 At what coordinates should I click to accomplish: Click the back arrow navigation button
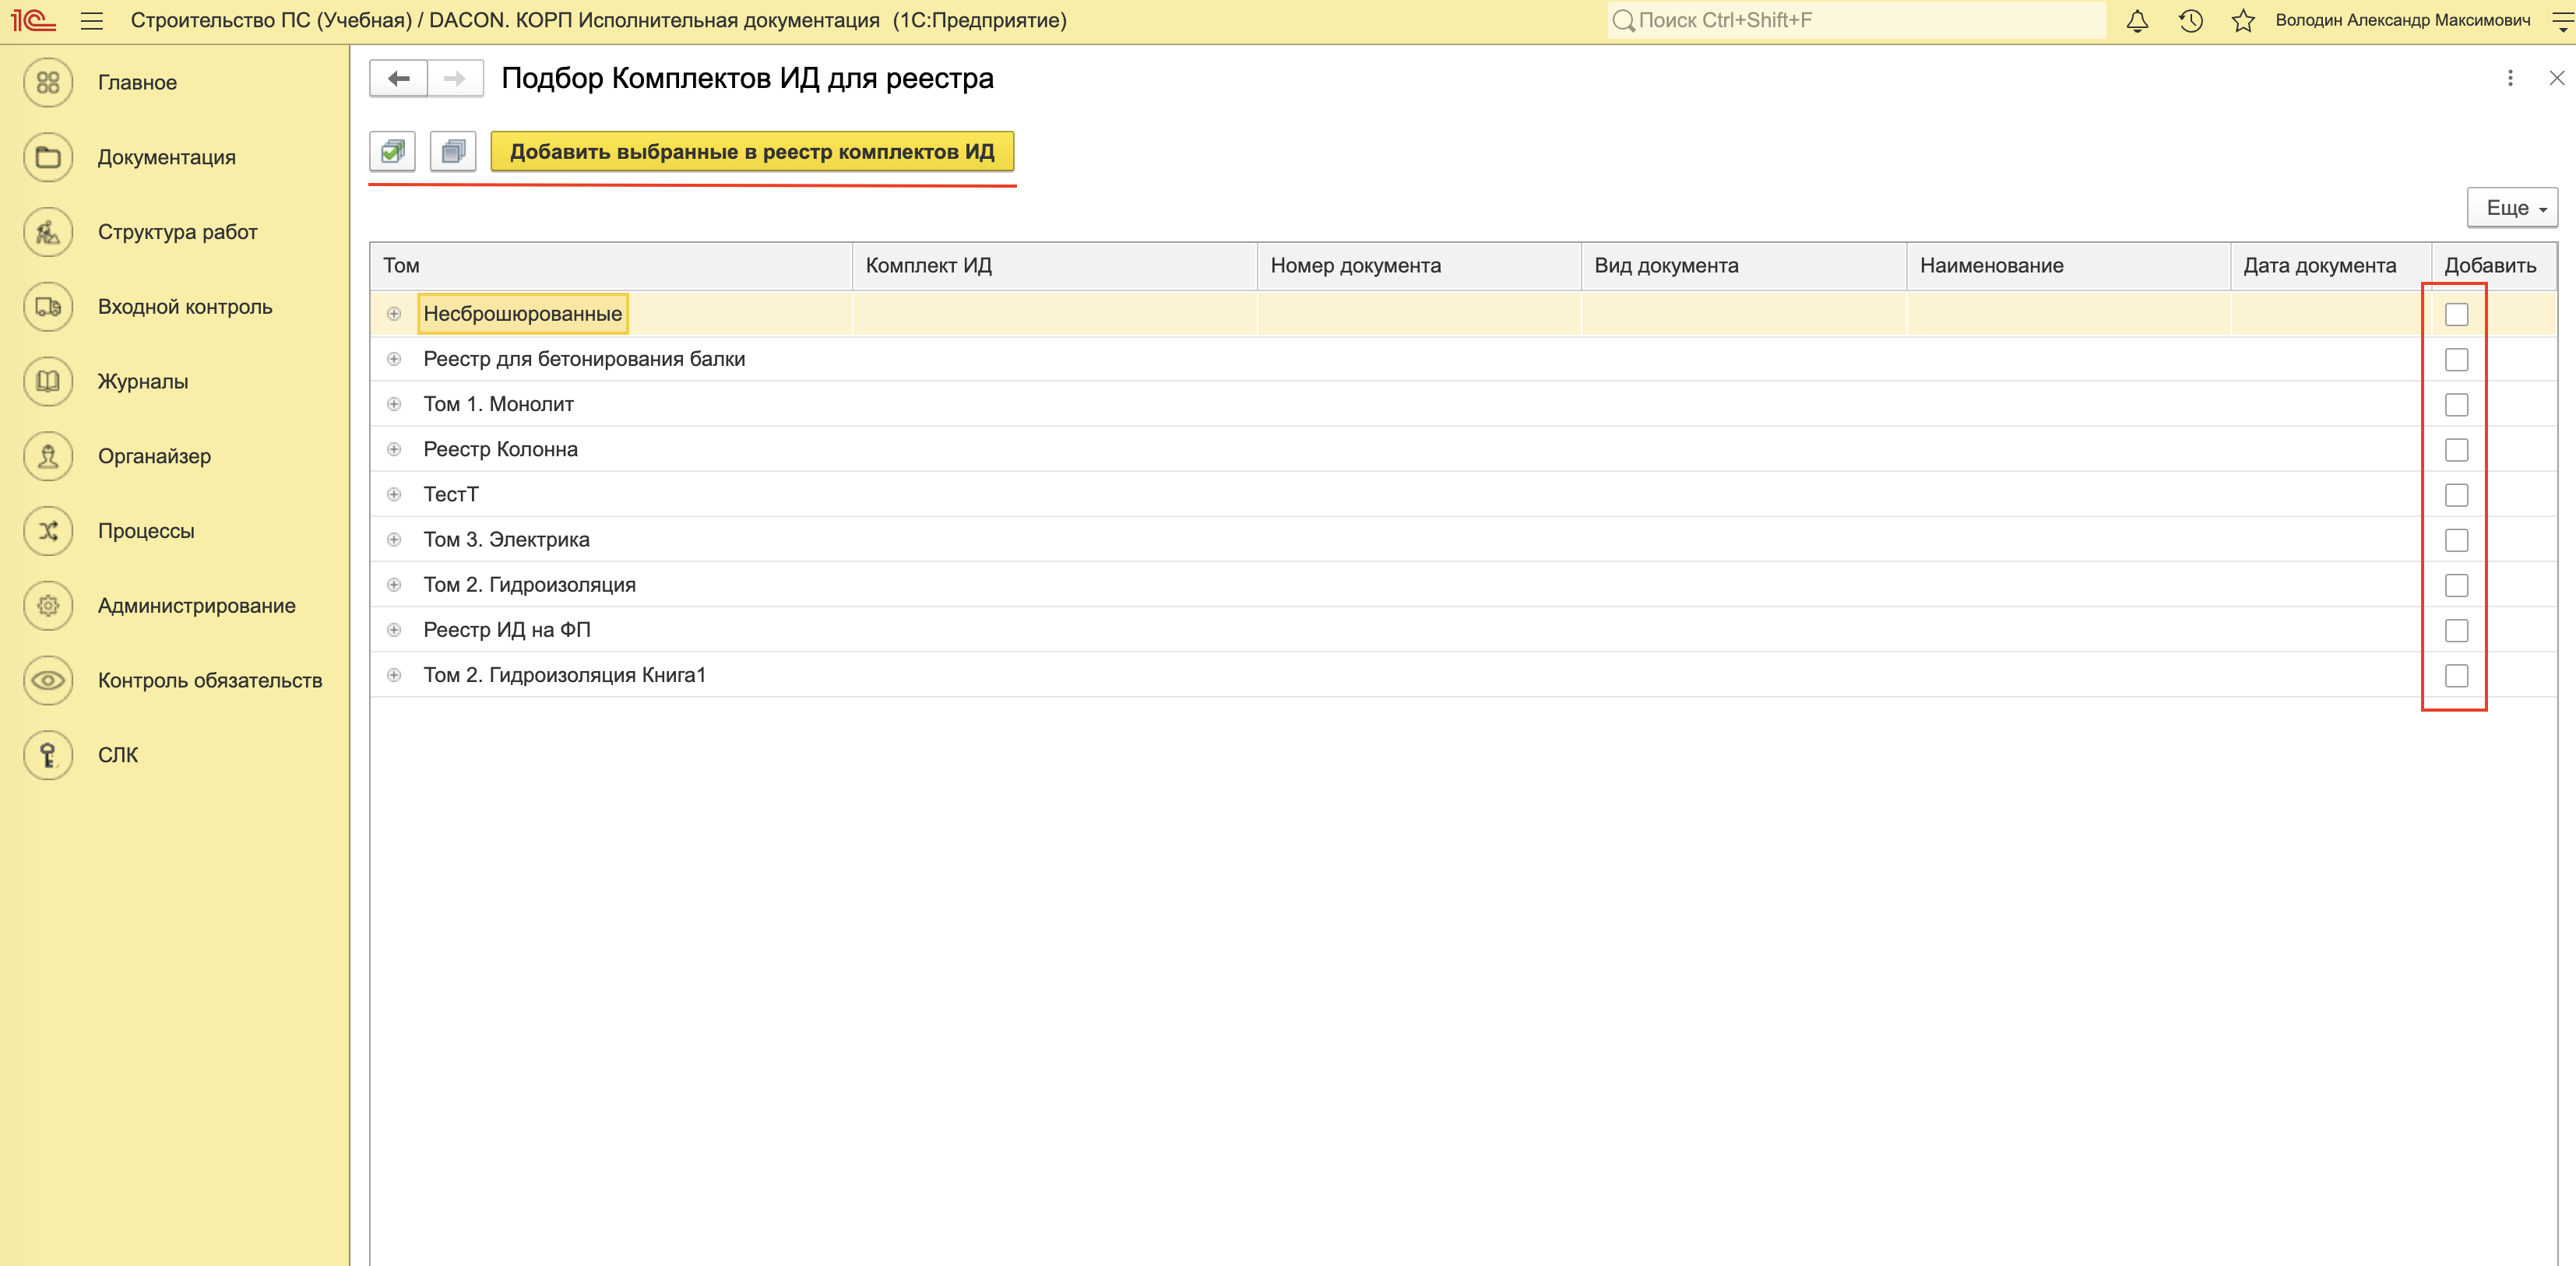399,78
